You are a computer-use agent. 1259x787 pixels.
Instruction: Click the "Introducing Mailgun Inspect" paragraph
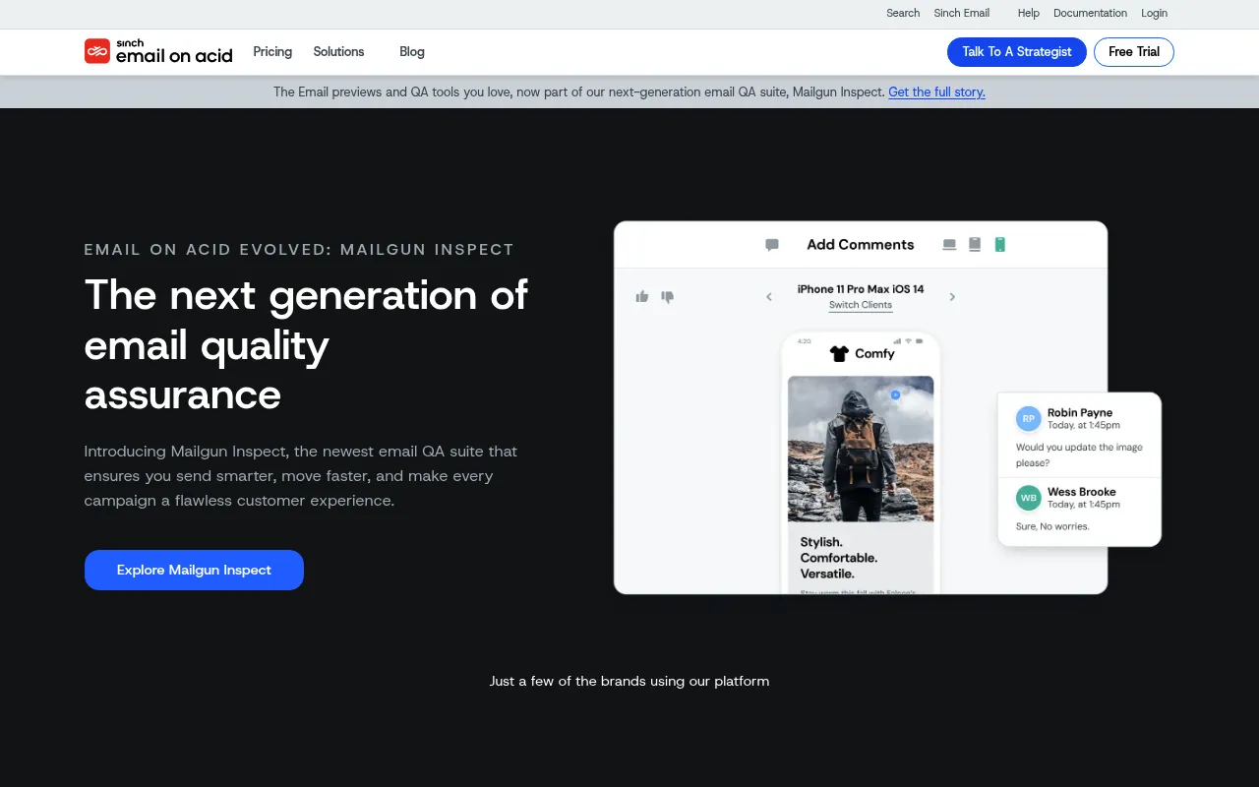click(301, 476)
